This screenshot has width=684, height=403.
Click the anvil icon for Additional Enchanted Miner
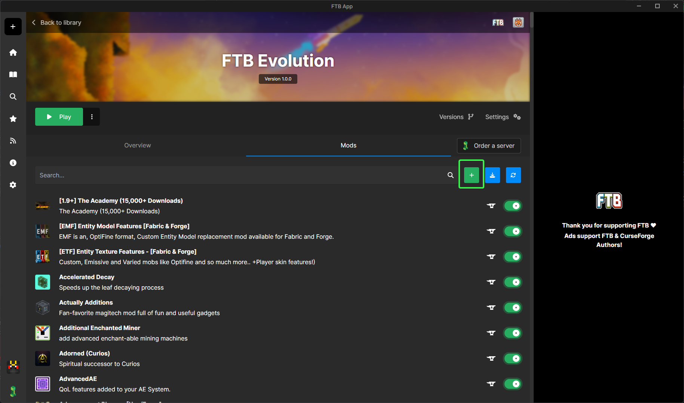pos(491,333)
